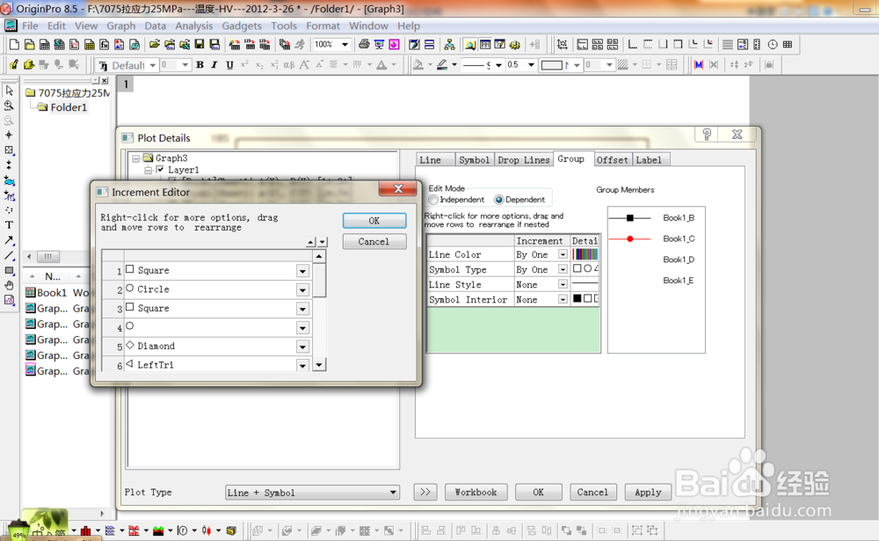Switch to the Label tab
879x541 pixels.
pyautogui.click(x=649, y=160)
